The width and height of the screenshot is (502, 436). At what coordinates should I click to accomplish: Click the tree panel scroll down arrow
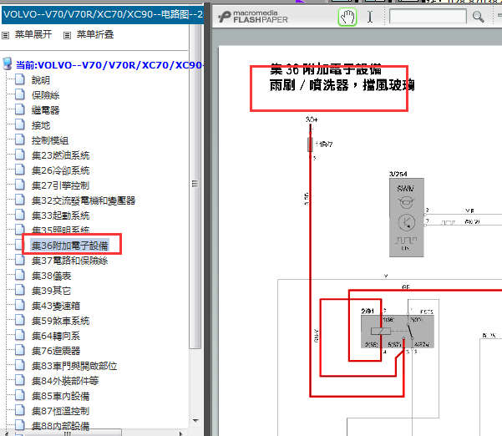coord(195,420)
